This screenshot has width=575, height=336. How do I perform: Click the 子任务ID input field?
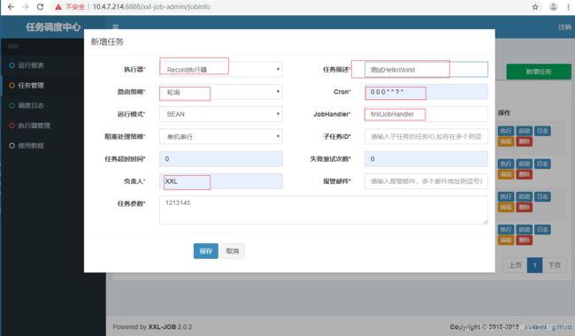point(426,137)
